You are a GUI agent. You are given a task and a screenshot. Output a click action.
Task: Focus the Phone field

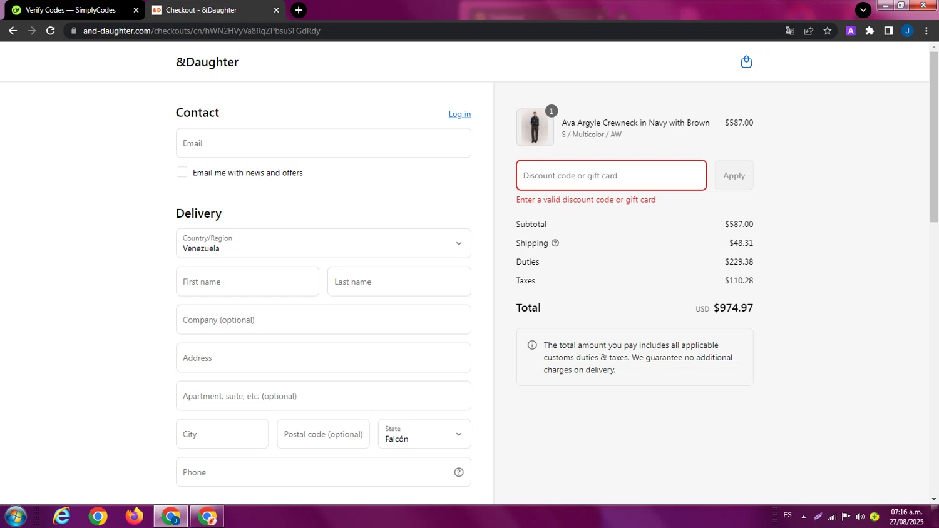pyautogui.click(x=323, y=472)
